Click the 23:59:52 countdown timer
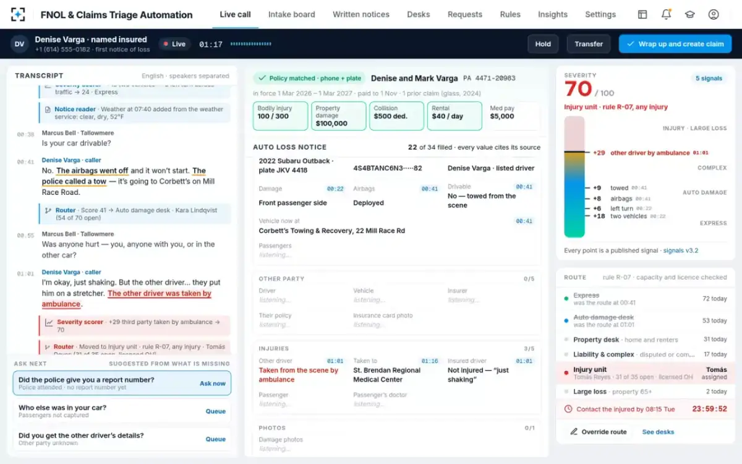The image size is (742, 464). pos(709,409)
